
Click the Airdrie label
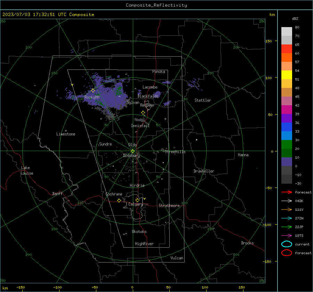(137, 185)
